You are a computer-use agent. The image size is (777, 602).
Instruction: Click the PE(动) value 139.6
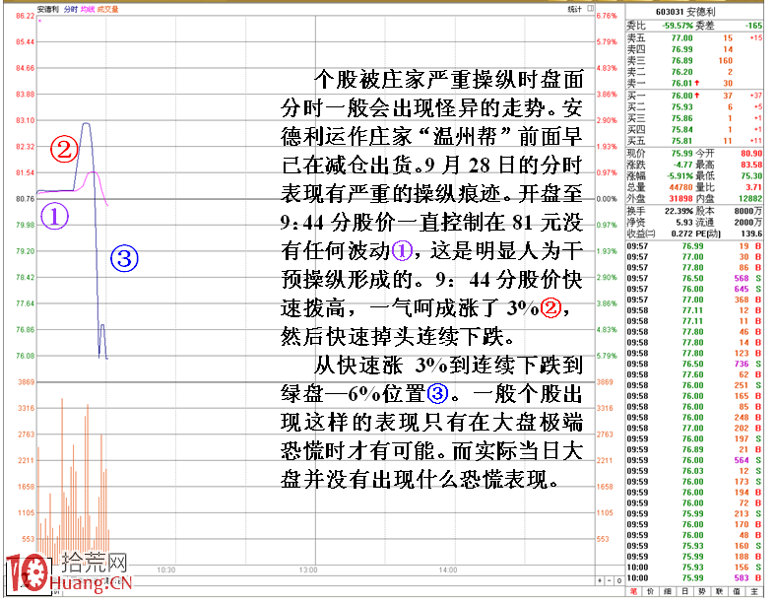click(751, 234)
